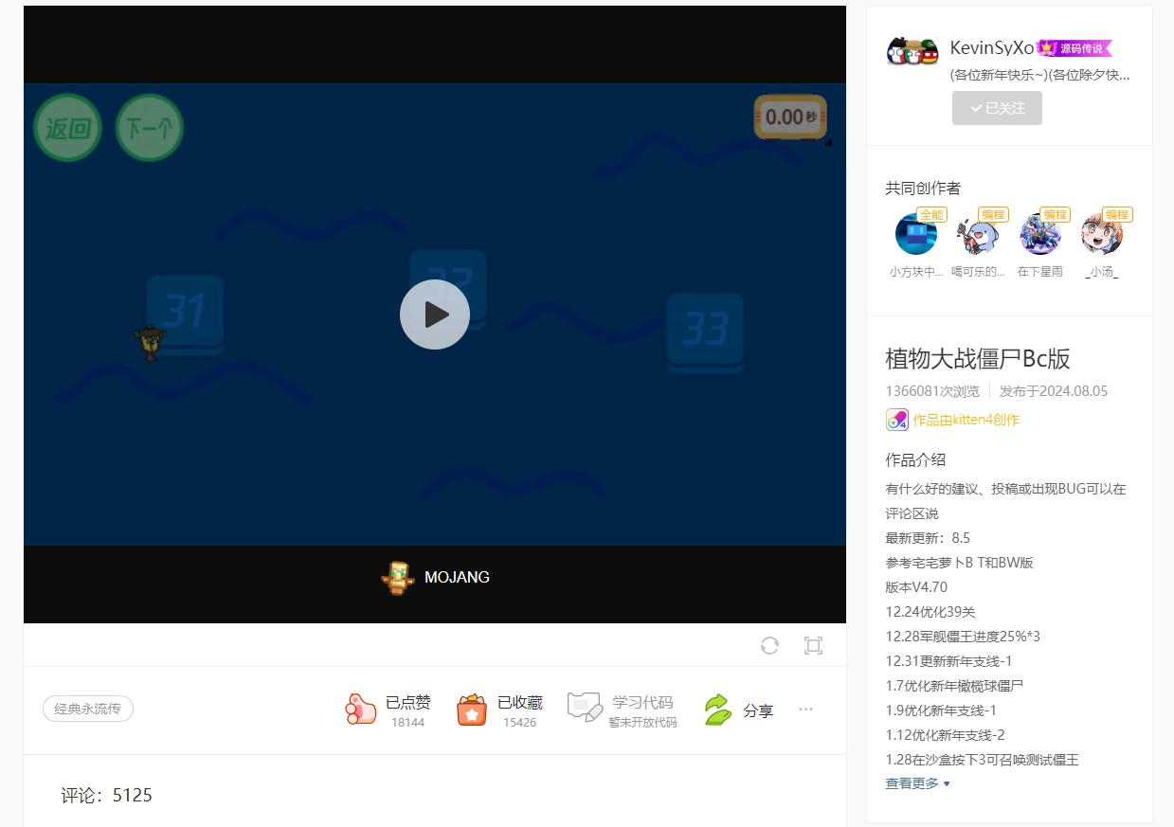Expand description with 查看更多
Image resolution: width=1174 pixels, height=827 pixels.
click(917, 783)
